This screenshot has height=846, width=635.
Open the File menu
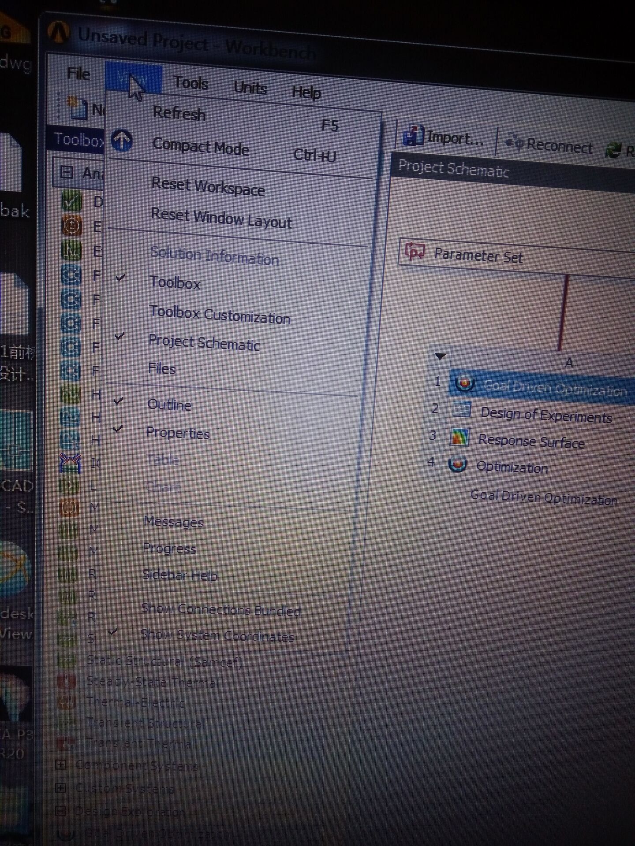click(78, 74)
